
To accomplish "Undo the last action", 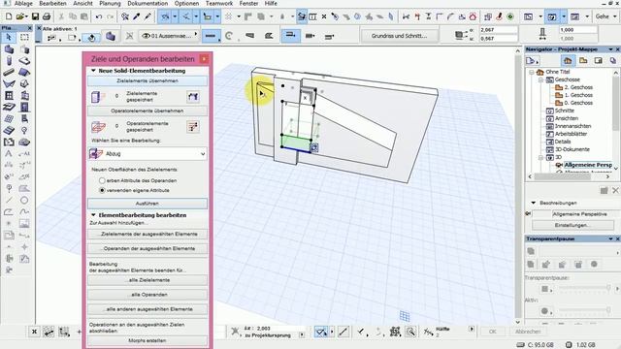I will (x=99, y=16).
